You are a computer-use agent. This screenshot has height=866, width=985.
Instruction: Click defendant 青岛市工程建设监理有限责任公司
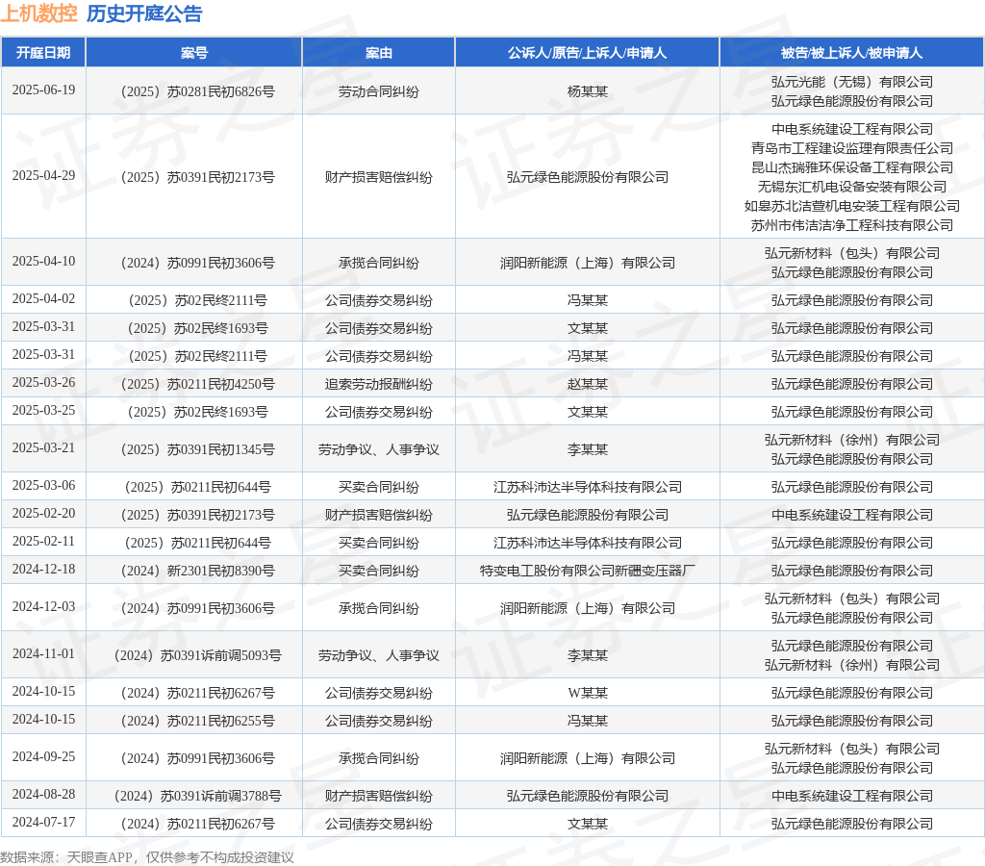(x=852, y=148)
